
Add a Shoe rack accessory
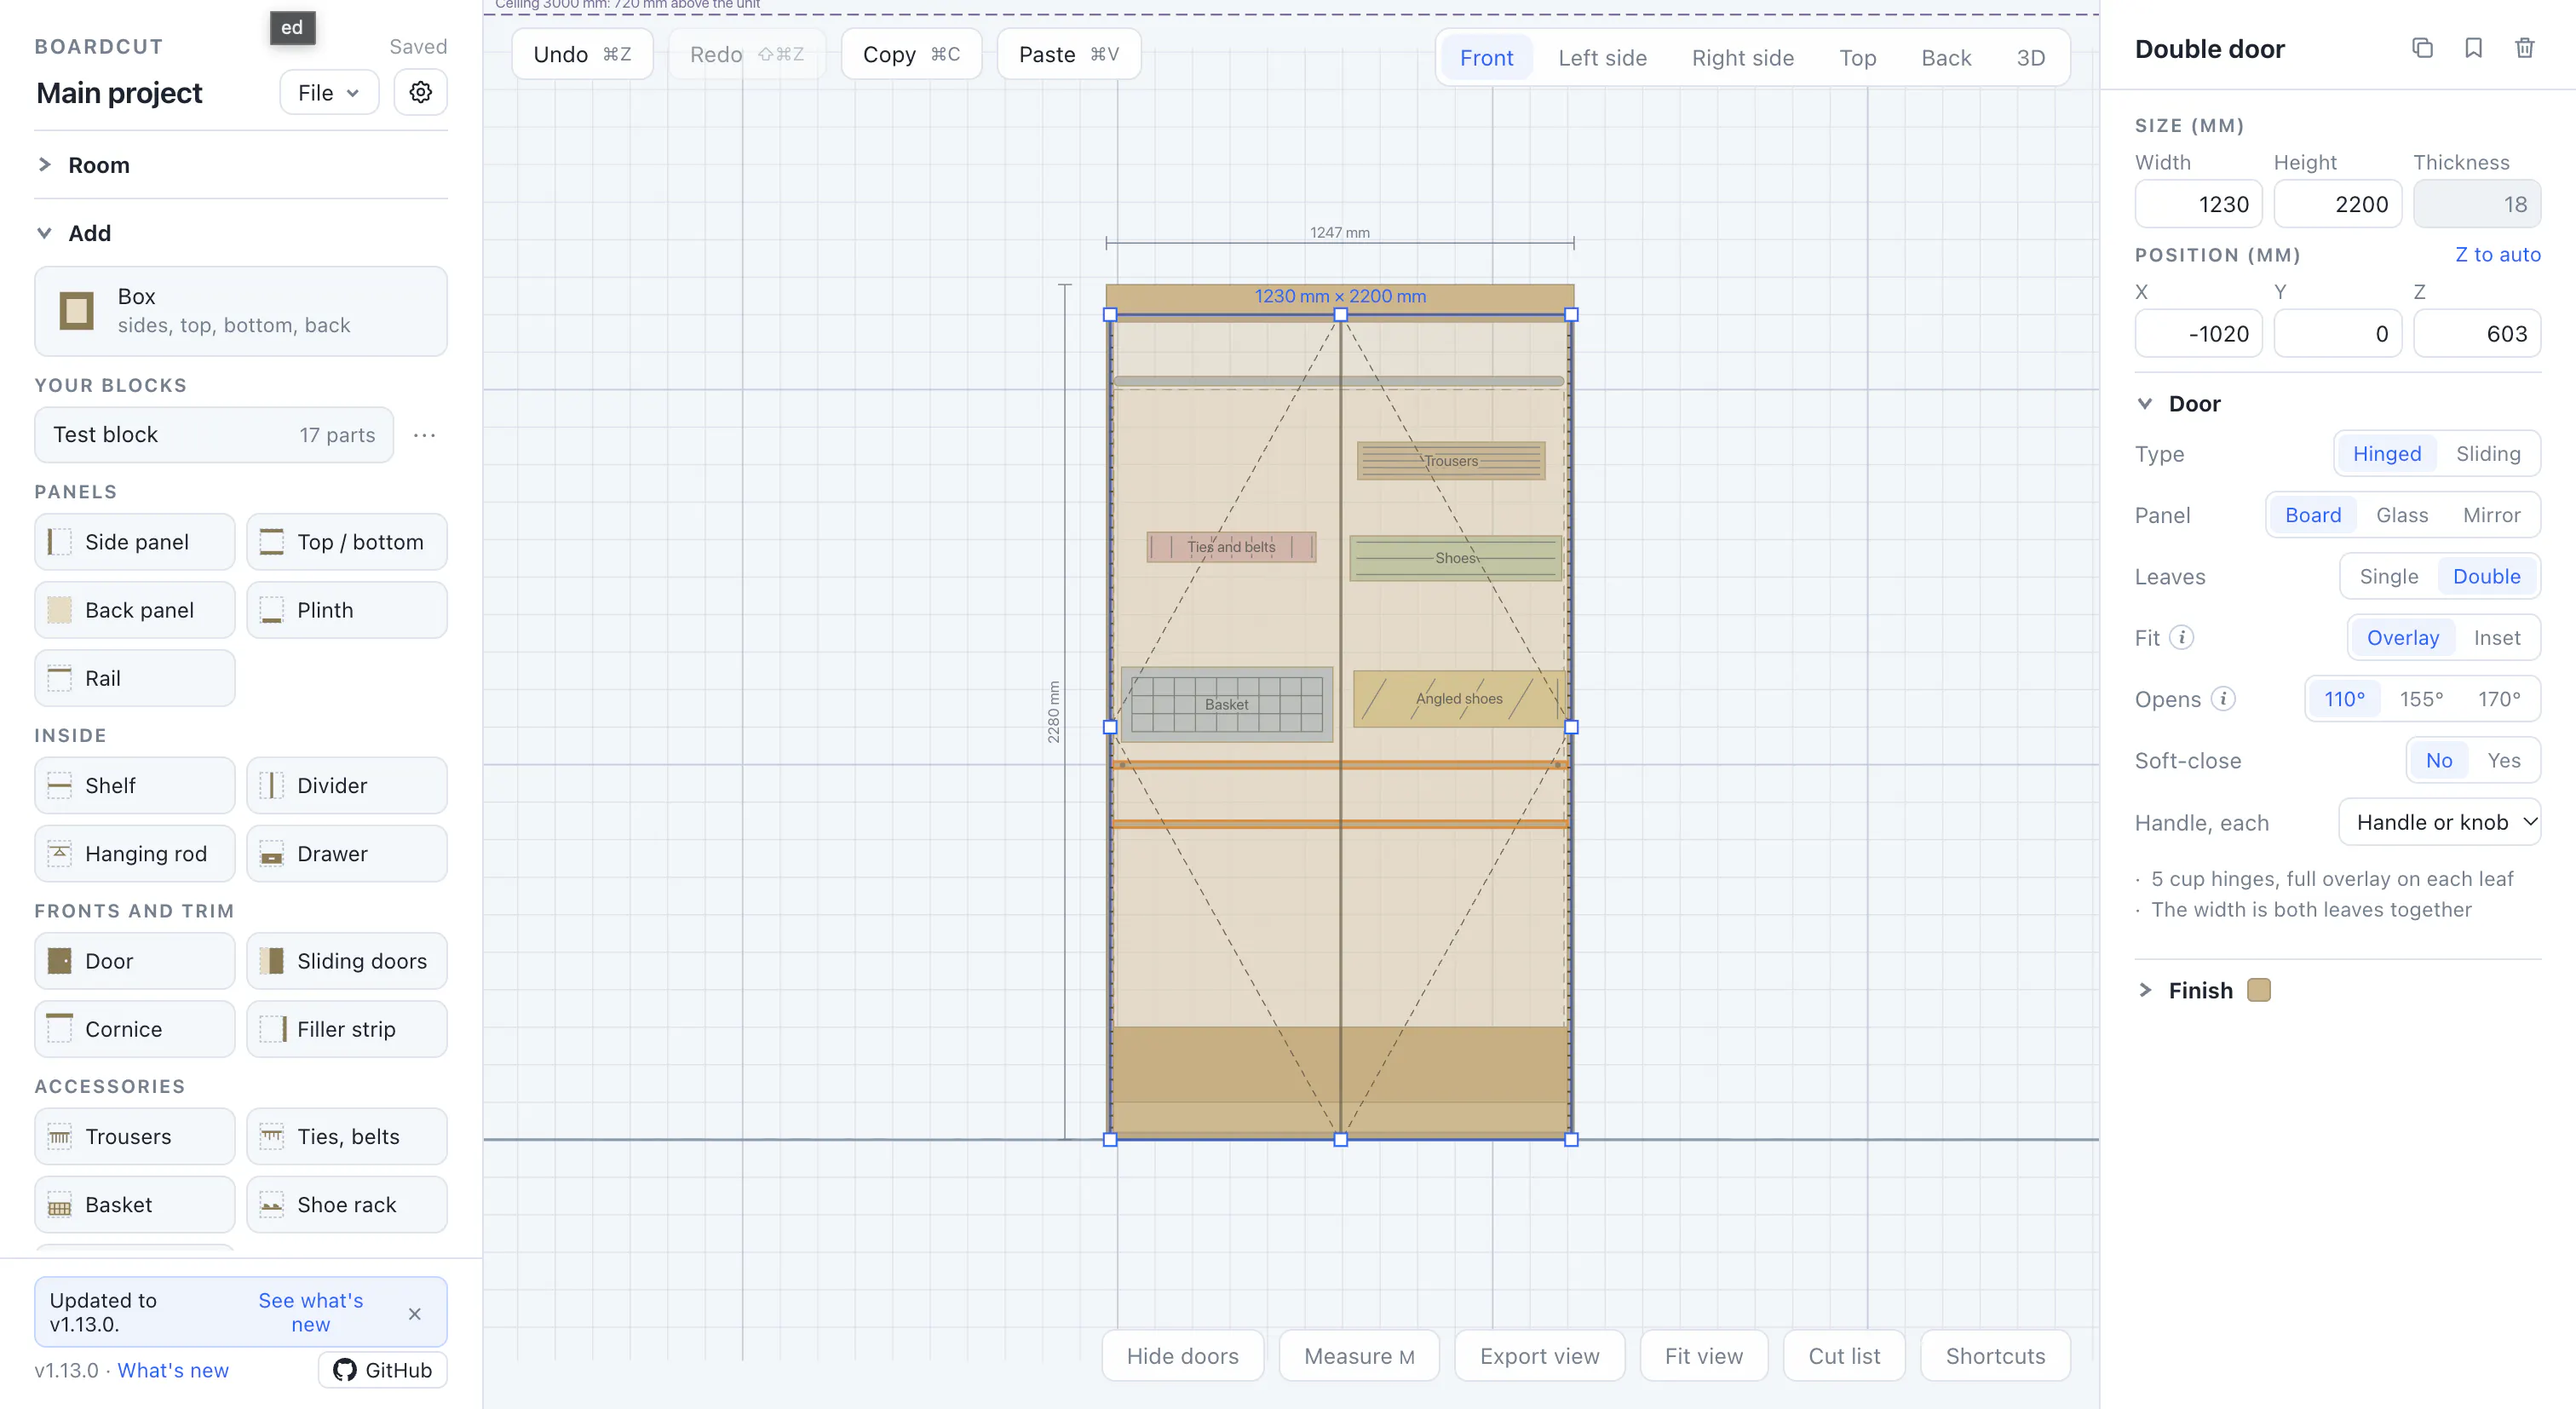click(x=347, y=1205)
